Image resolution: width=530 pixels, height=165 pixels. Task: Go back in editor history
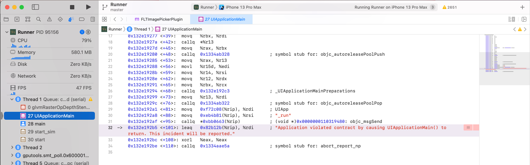pos(115,19)
